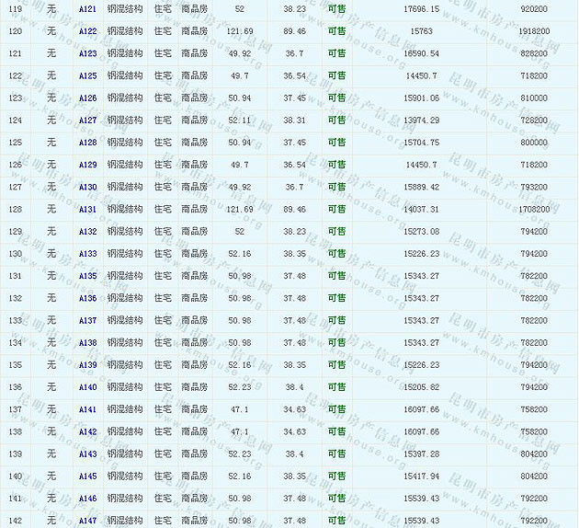This screenshot has width=579, height=528.
Task: Select unit A142 link
Action: [87, 432]
